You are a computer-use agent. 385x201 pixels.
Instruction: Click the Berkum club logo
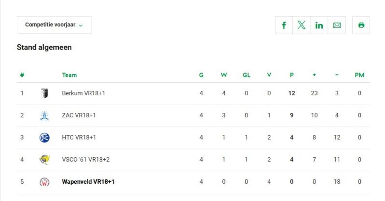click(44, 93)
